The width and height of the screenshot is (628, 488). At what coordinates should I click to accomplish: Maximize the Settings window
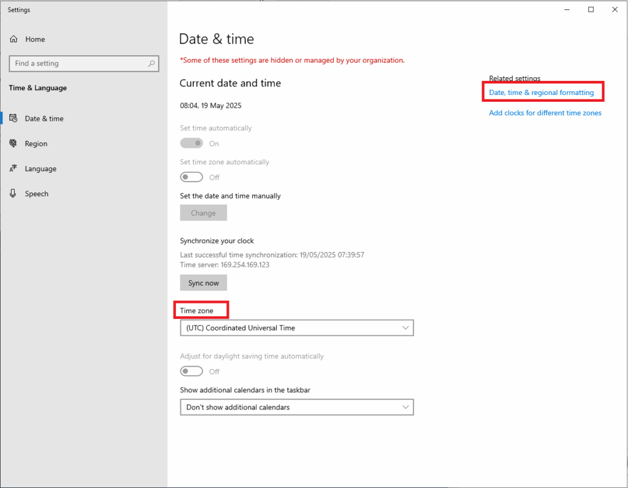pos(591,10)
